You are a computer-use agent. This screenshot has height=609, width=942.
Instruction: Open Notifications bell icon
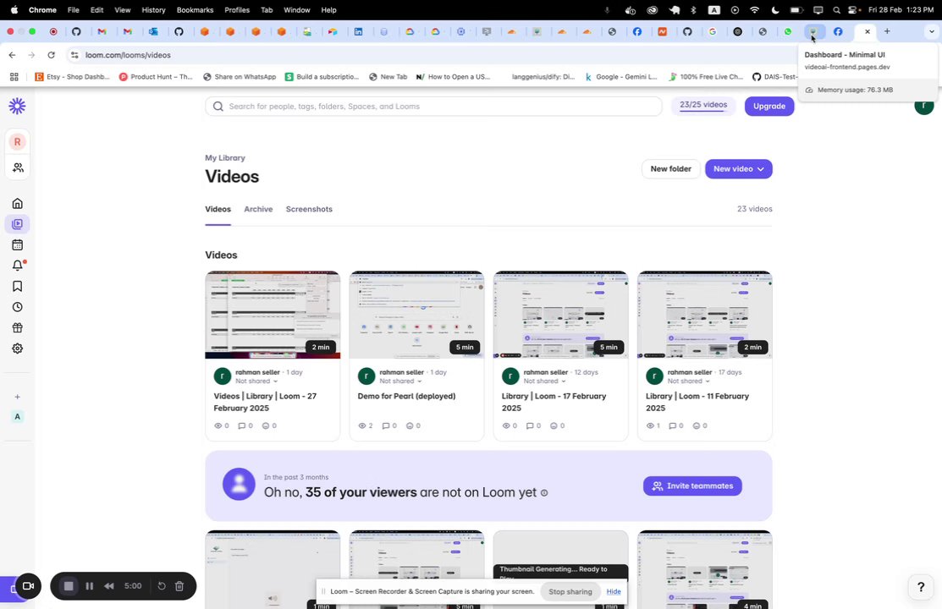[18, 266]
